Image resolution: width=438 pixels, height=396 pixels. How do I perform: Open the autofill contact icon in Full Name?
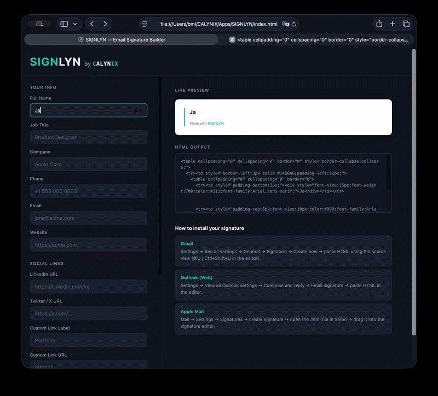[x=137, y=110]
